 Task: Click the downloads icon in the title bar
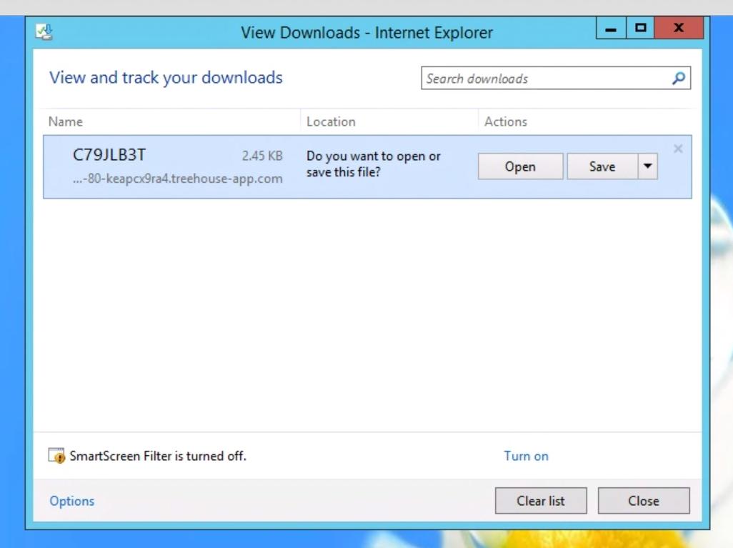click(44, 32)
